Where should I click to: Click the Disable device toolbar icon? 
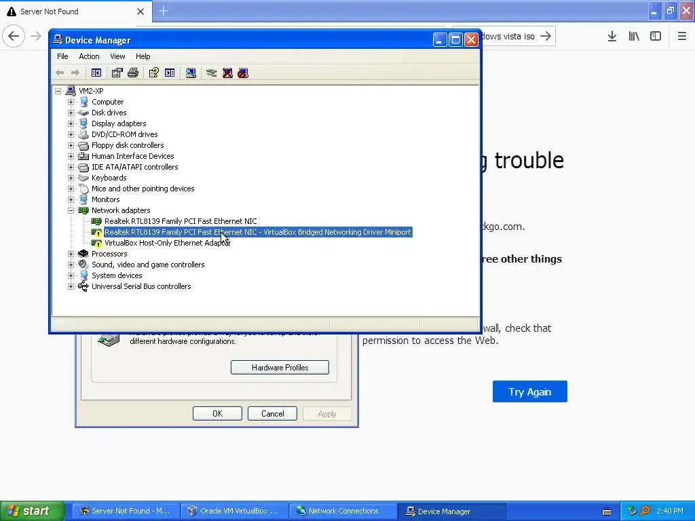[243, 73]
